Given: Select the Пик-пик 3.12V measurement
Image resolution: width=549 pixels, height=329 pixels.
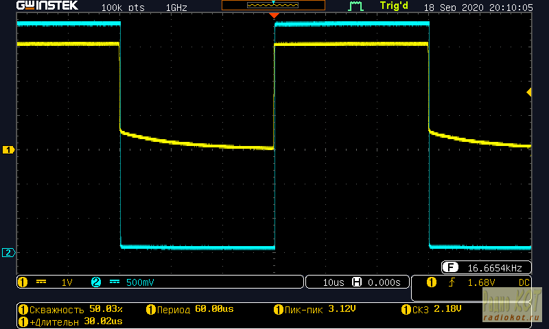Looking at the screenshot, I should pyautogui.click(x=314, y=310).
